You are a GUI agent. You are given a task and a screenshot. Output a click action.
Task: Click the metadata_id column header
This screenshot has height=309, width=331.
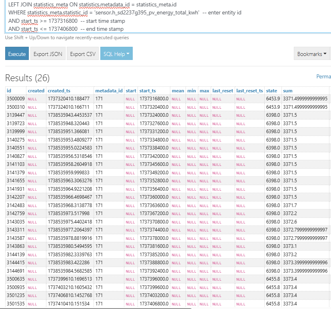[x=109, y=91]
